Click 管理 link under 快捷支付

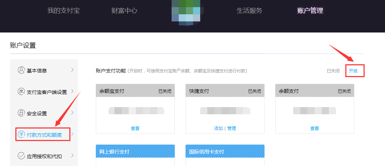tap(232, 128)
